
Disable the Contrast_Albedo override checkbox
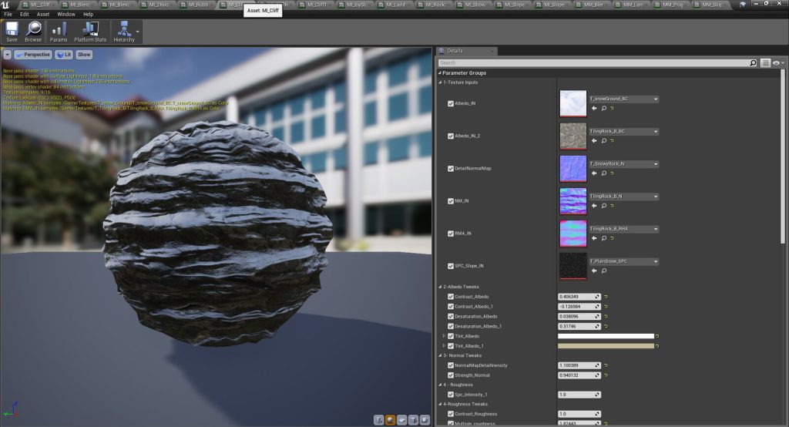point(451,296)
